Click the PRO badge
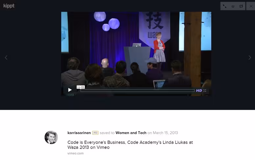 click(95, 133)
